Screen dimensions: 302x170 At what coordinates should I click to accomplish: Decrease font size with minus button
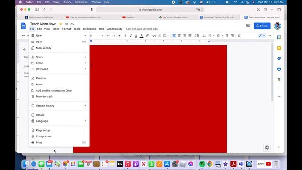click(x=108, y=36)
